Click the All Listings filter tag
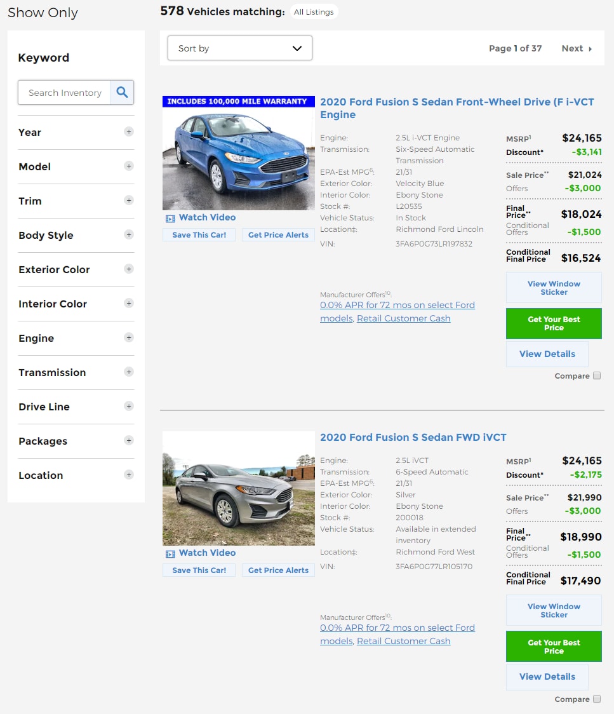Image resolution: width=614 pixels, height=714 pixels. pos(314,12)
